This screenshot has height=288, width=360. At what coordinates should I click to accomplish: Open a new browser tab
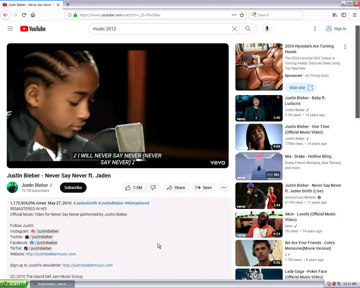(68, 4)
